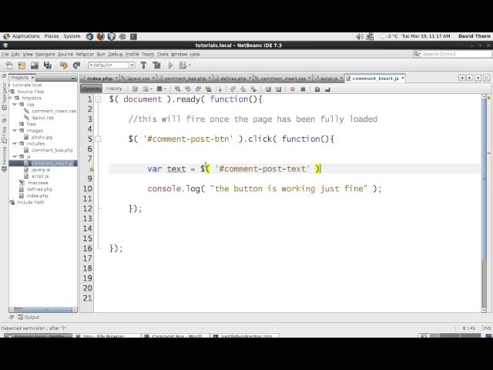Viewport: 493px width, 370px height.
Task: Open the Source menu
Action: pyautogui.click(x=65, y=54)
